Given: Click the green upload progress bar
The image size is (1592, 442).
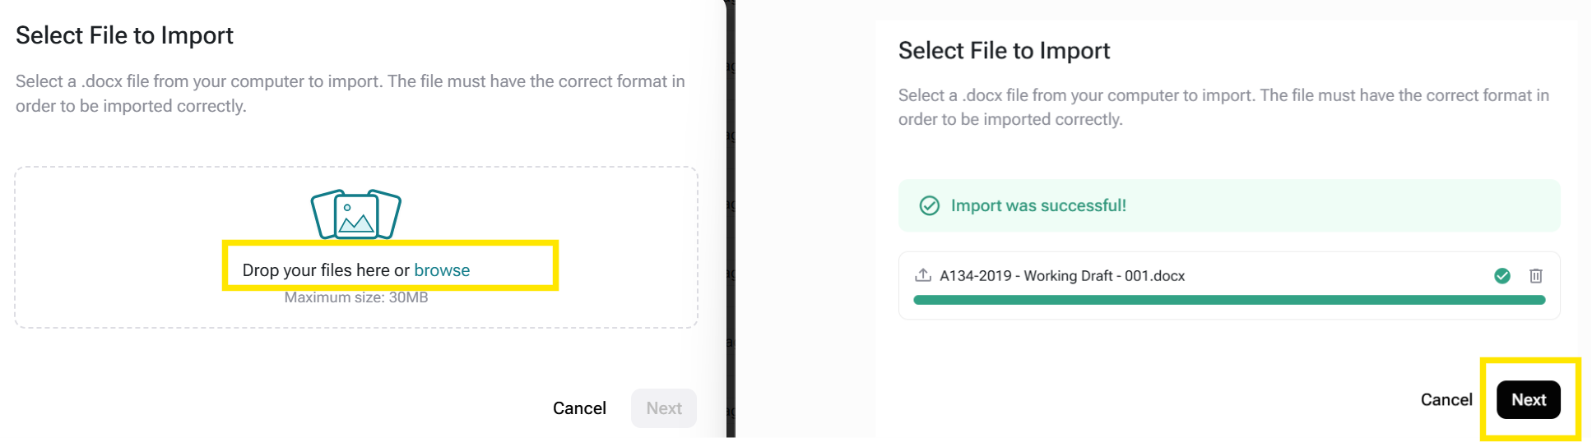Looking at the screenshot, I should pyautogui.click(x=1229, y=301).
